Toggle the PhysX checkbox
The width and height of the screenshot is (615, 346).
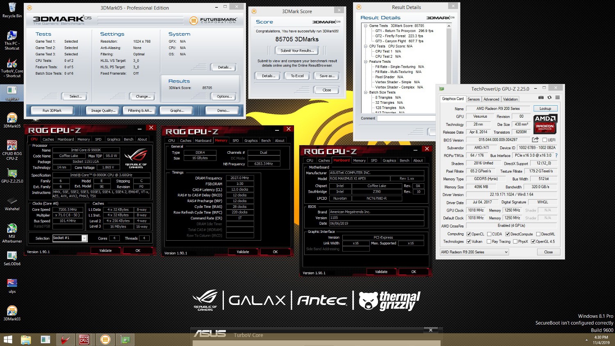pos(515,241)
